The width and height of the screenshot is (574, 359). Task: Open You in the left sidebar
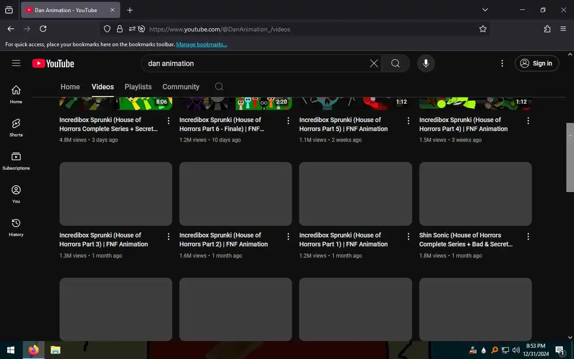pos(16,194)
